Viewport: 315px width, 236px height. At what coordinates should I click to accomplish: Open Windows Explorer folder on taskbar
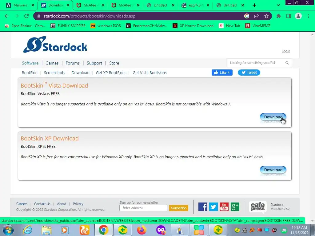click(x=46, y=230)
